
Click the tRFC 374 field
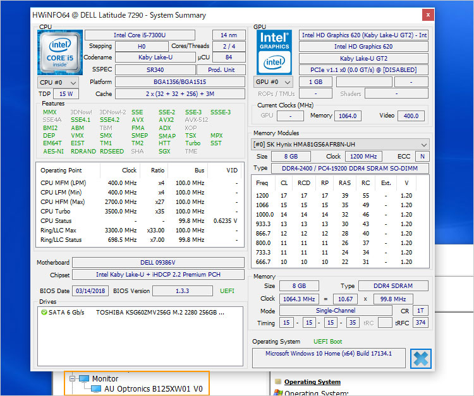tap(420, 322)
